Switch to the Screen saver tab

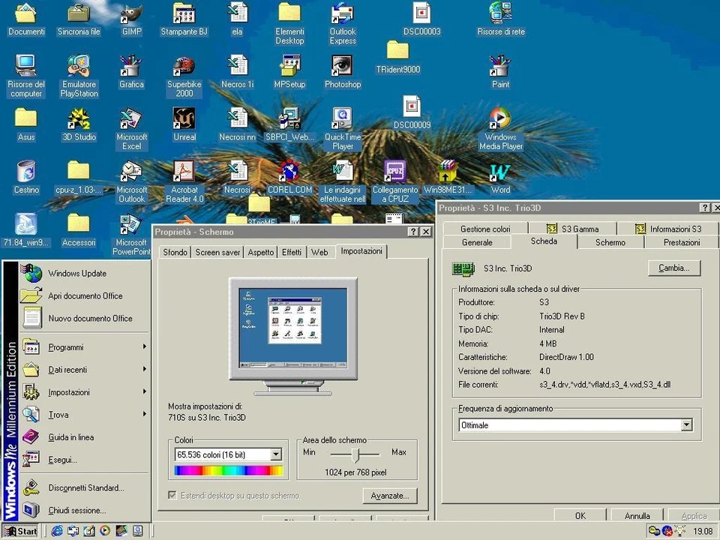pyautogui.click(x=217, y=253)
